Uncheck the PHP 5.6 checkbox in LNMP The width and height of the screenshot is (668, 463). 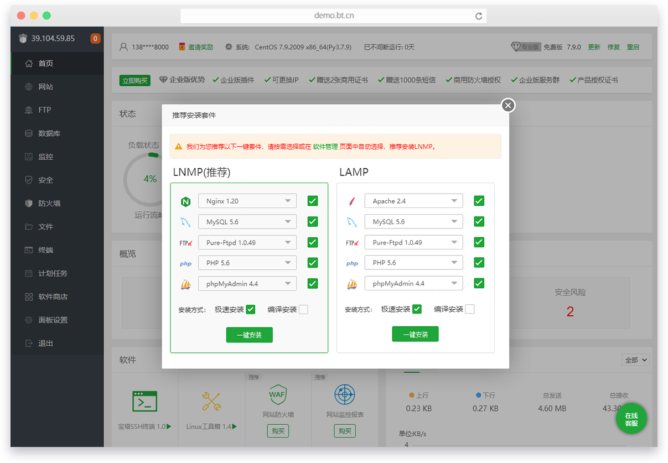click(x=313, y=263)
